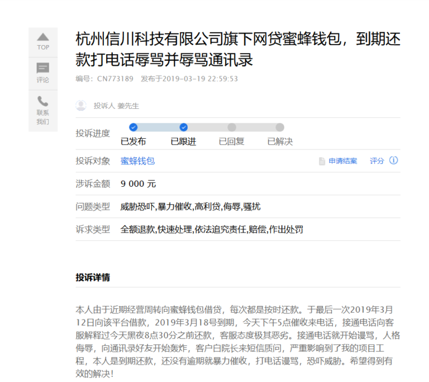Click the complainant avatar icon
The height and width of the screenshot is (382, 429).
81,105
